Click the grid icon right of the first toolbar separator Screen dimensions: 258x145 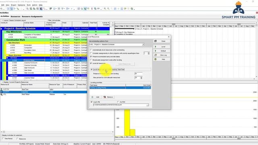8,9
